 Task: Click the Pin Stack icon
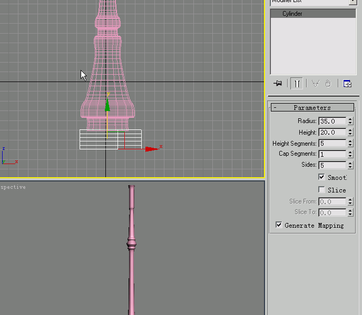click(278, 83)
